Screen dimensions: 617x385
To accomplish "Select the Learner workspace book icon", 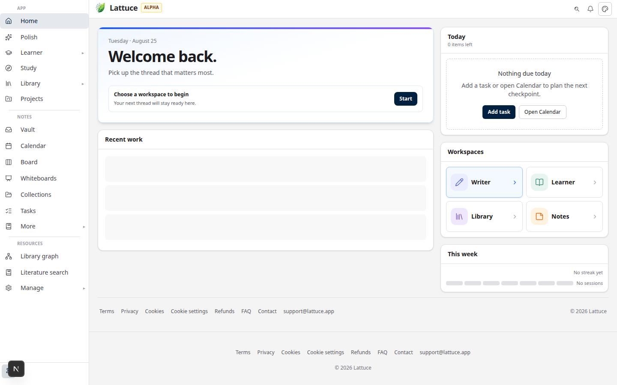I will [539, 182].
